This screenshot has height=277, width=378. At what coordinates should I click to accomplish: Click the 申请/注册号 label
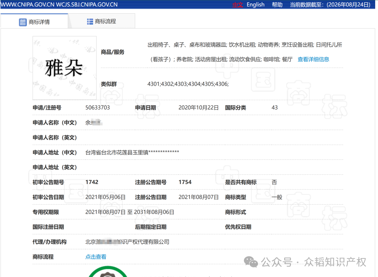(x=47, y=108)
